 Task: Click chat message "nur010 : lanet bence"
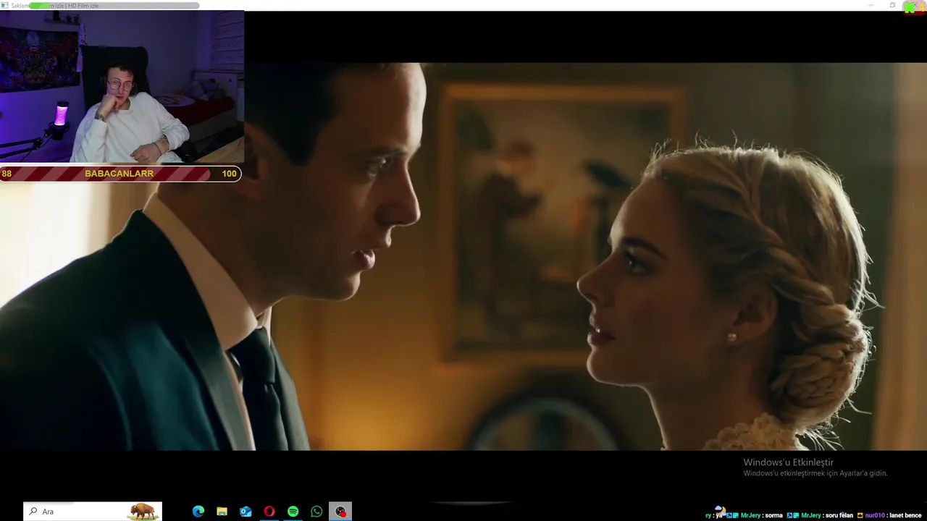point(893,515)
